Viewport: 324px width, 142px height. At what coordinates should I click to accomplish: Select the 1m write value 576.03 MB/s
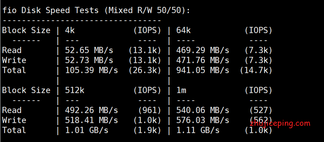pyautogui.click(x=203, y=120)
